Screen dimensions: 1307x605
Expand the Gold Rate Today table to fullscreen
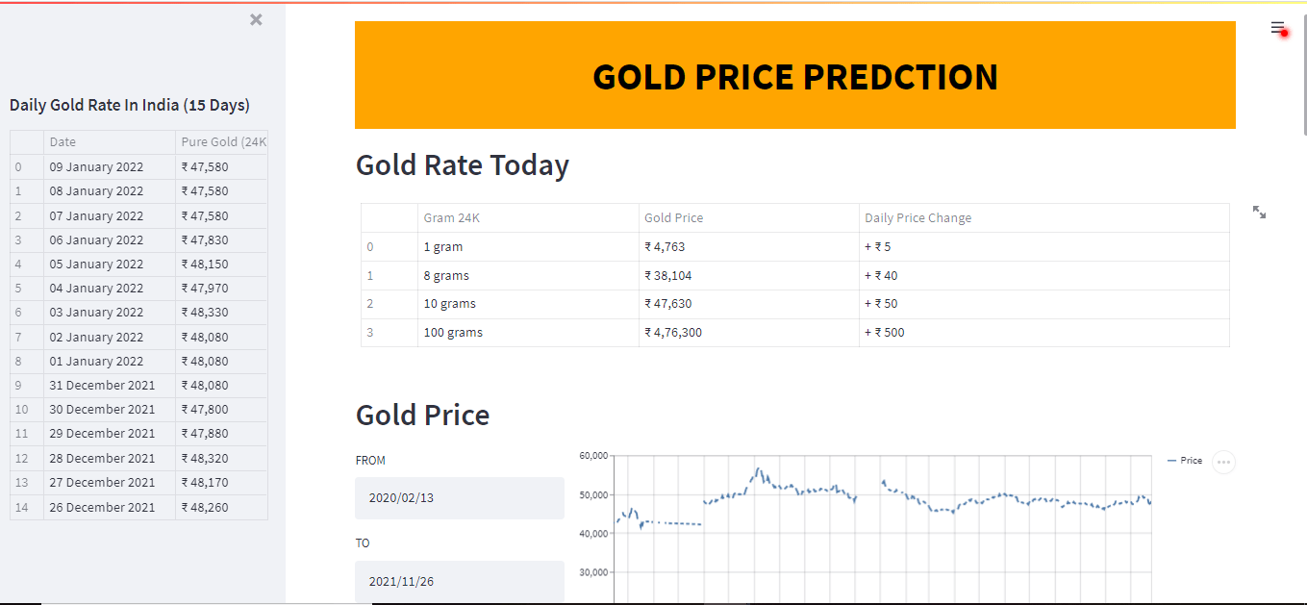coord(1260,213)
